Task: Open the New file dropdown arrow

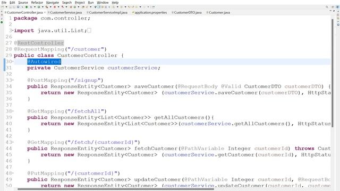Action: 6,7
